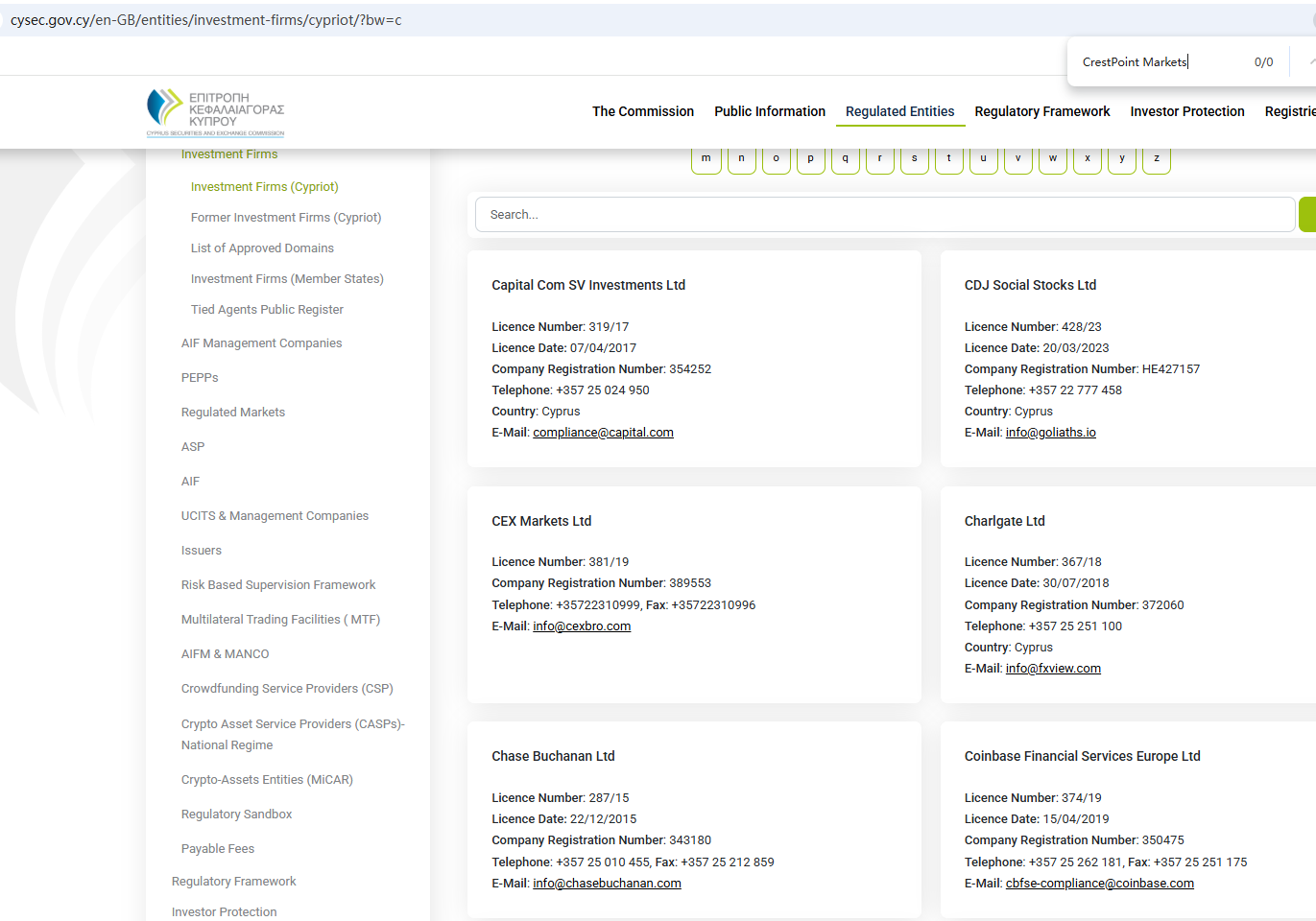Filter firms by letter m

[706, 159]
